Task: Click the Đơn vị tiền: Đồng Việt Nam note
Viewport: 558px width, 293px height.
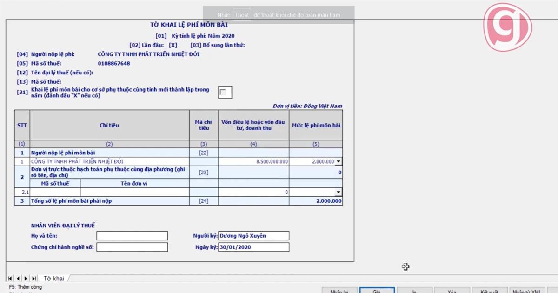Action: [307, 106]
